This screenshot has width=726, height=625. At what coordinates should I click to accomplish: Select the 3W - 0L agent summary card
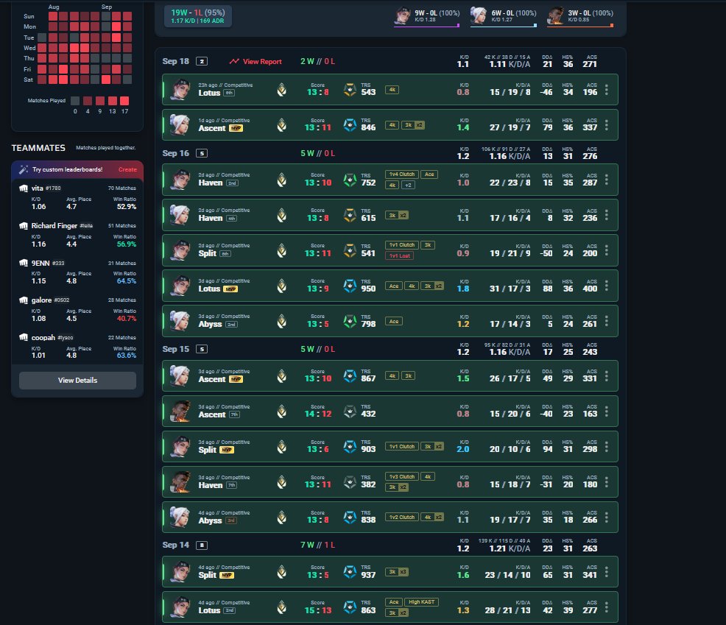580,17
